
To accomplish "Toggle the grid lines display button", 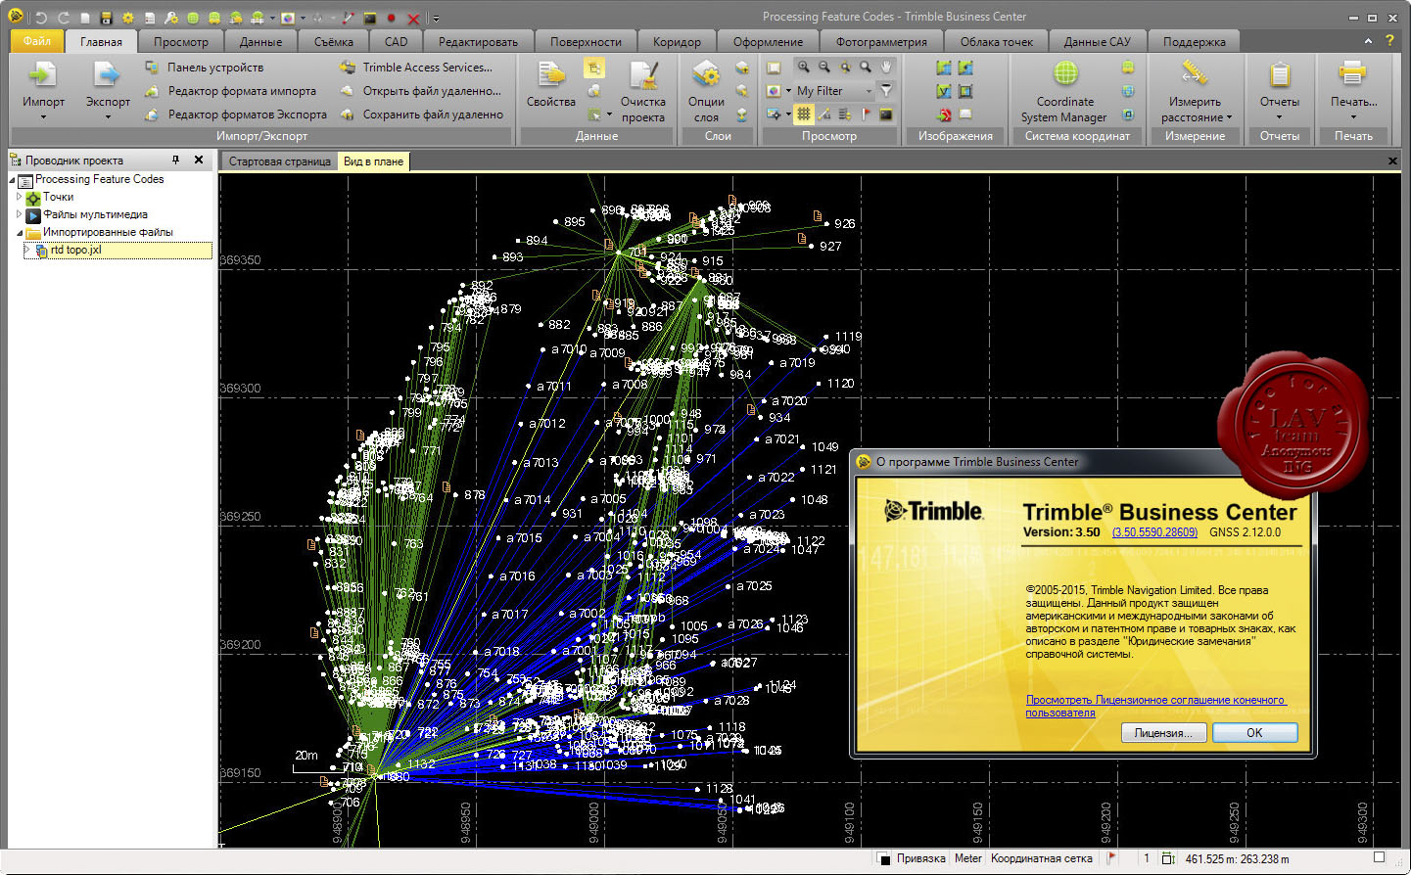I will tap(803, 115).
